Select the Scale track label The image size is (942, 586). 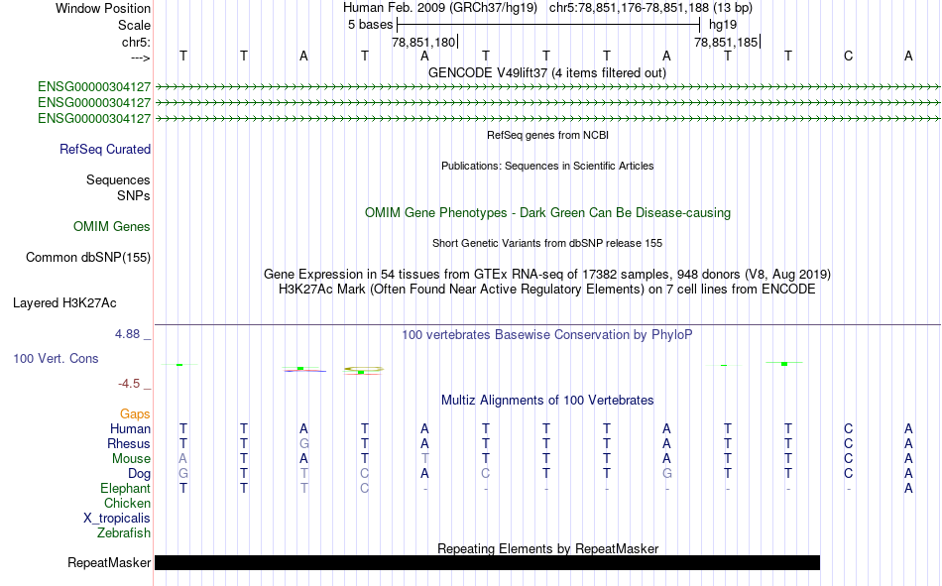tap(134, 25)
